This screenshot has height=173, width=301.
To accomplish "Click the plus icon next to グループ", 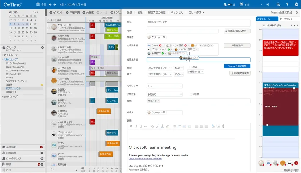I will point(42,47).
